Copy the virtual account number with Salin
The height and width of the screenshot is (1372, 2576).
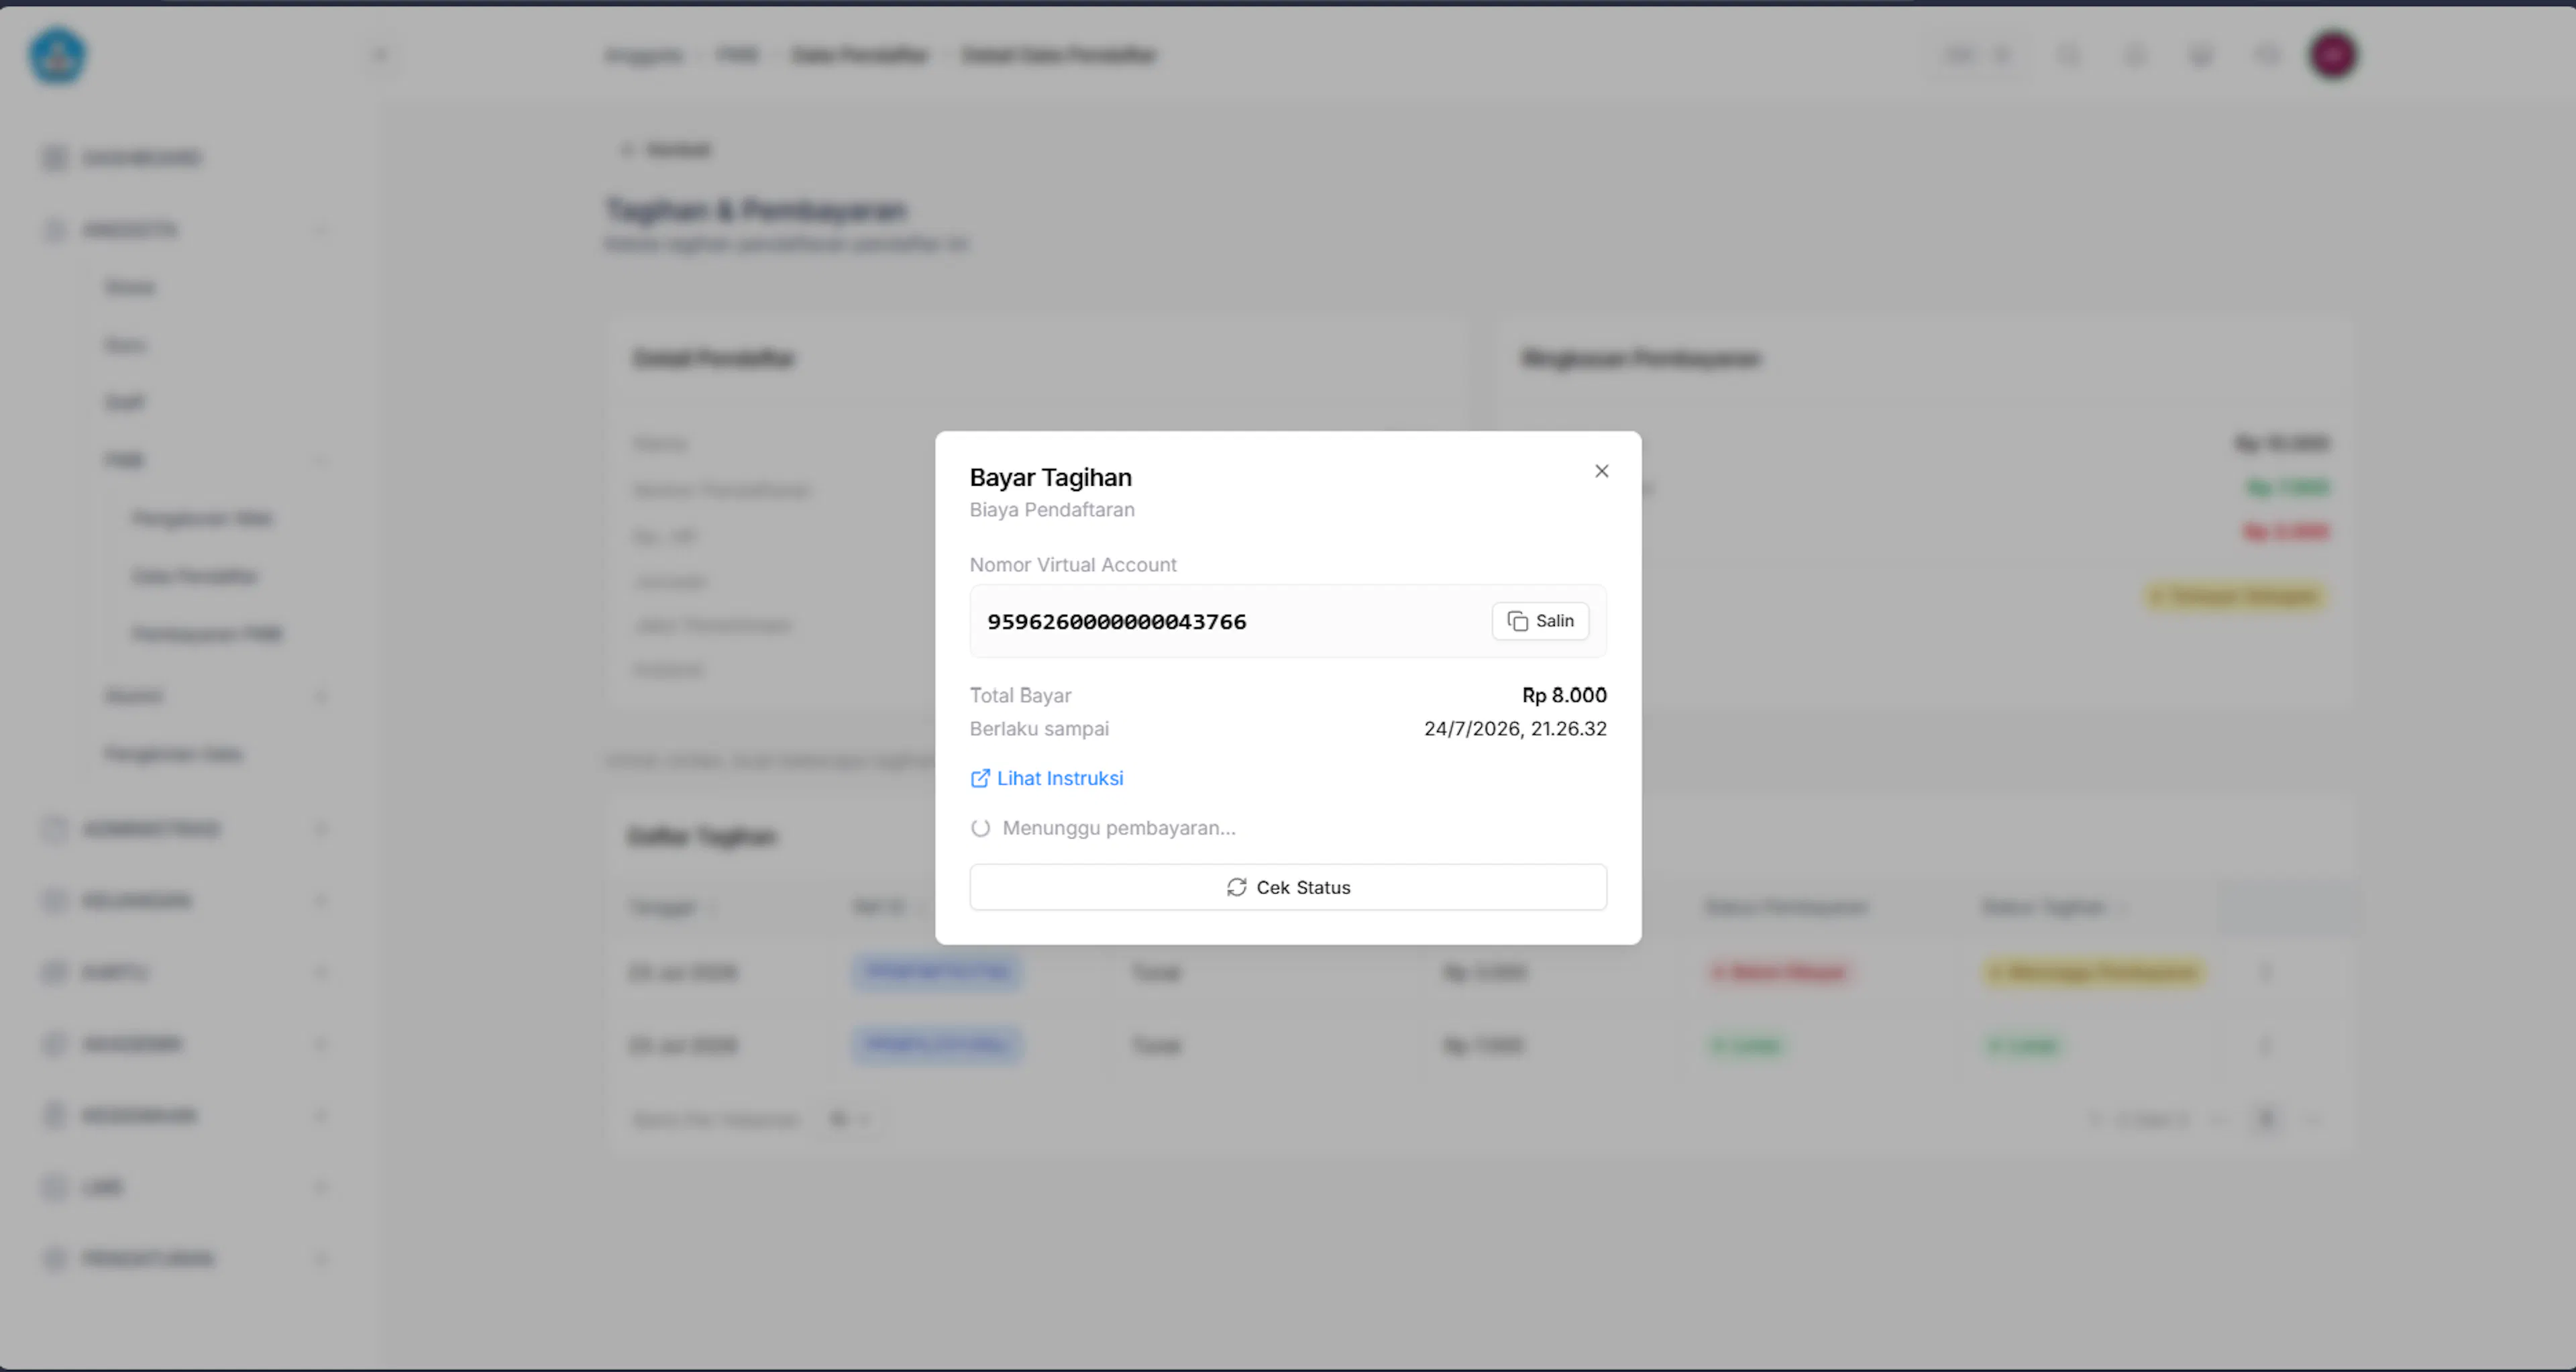1540,621
